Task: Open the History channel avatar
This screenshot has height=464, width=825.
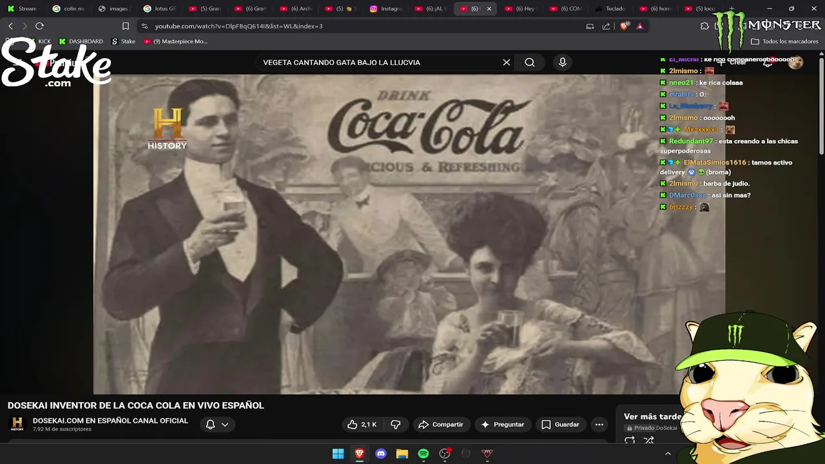Action: [17, 424]
